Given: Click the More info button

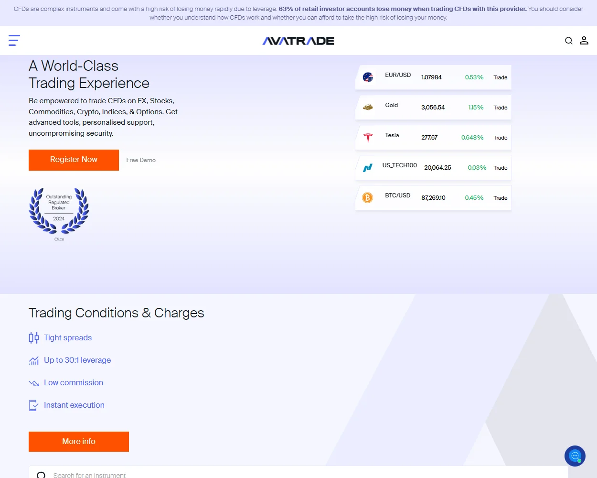Looking at the screenshot, I should tap(78, 441).
